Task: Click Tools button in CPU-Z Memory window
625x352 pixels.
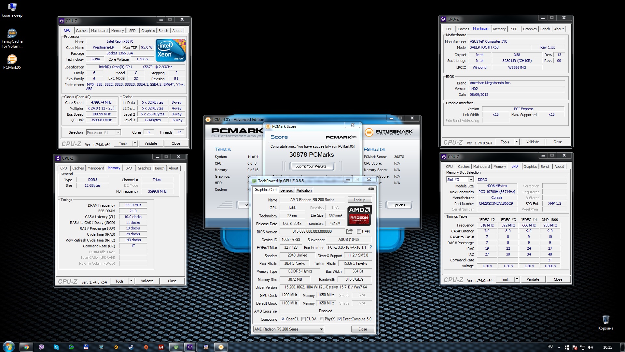Action: pos(119,281)
